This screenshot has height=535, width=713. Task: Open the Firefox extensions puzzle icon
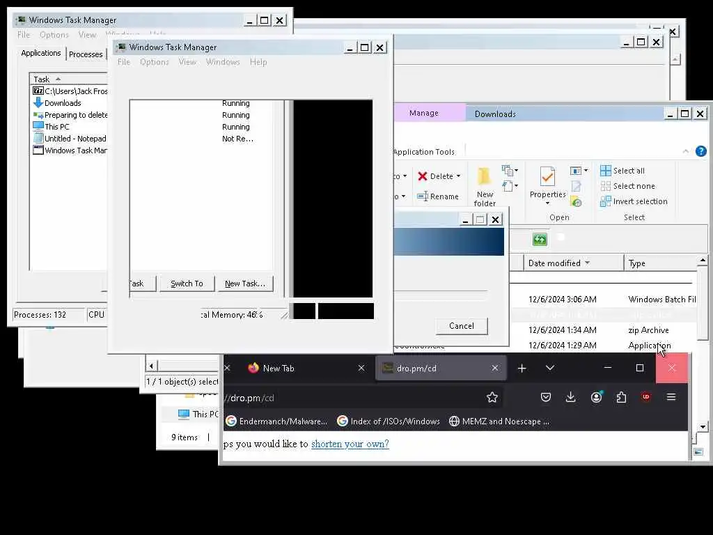click(x=621, y=398)
